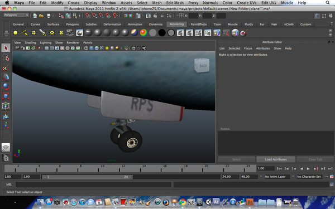Toggle snap to points magnet
Viewport: 335px width, 209px height.
(101, 16)
